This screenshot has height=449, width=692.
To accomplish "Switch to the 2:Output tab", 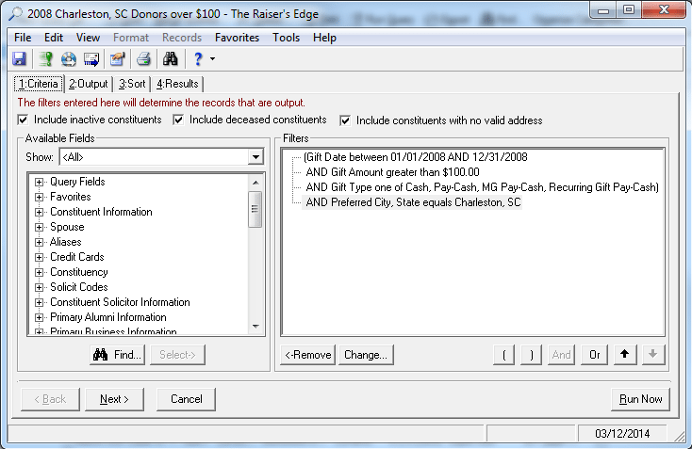I will (x=89, y=84).
